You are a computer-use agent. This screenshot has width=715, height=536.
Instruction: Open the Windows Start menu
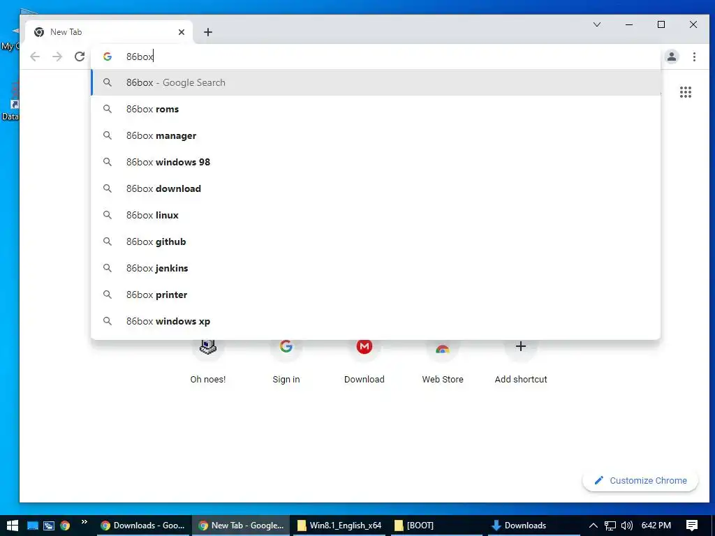click(x=13, y=526)
